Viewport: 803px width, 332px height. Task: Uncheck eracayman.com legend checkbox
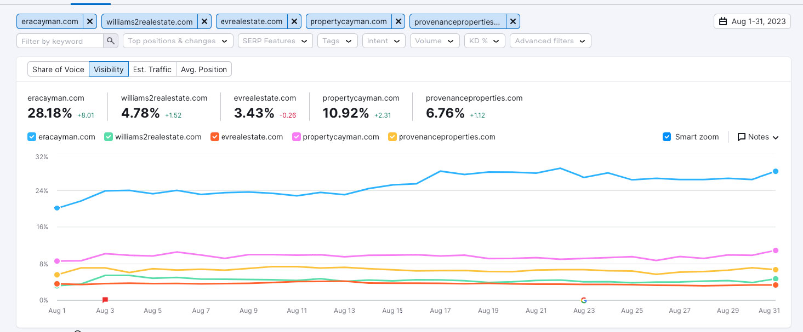[32, 137]
